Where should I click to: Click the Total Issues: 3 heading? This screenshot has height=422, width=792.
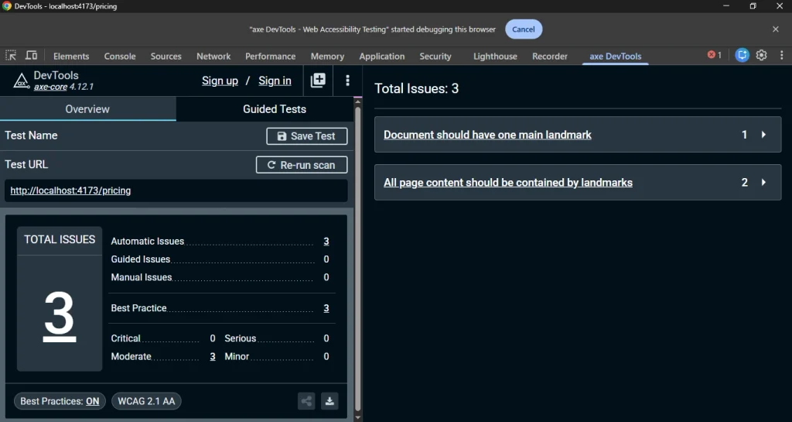417,88
